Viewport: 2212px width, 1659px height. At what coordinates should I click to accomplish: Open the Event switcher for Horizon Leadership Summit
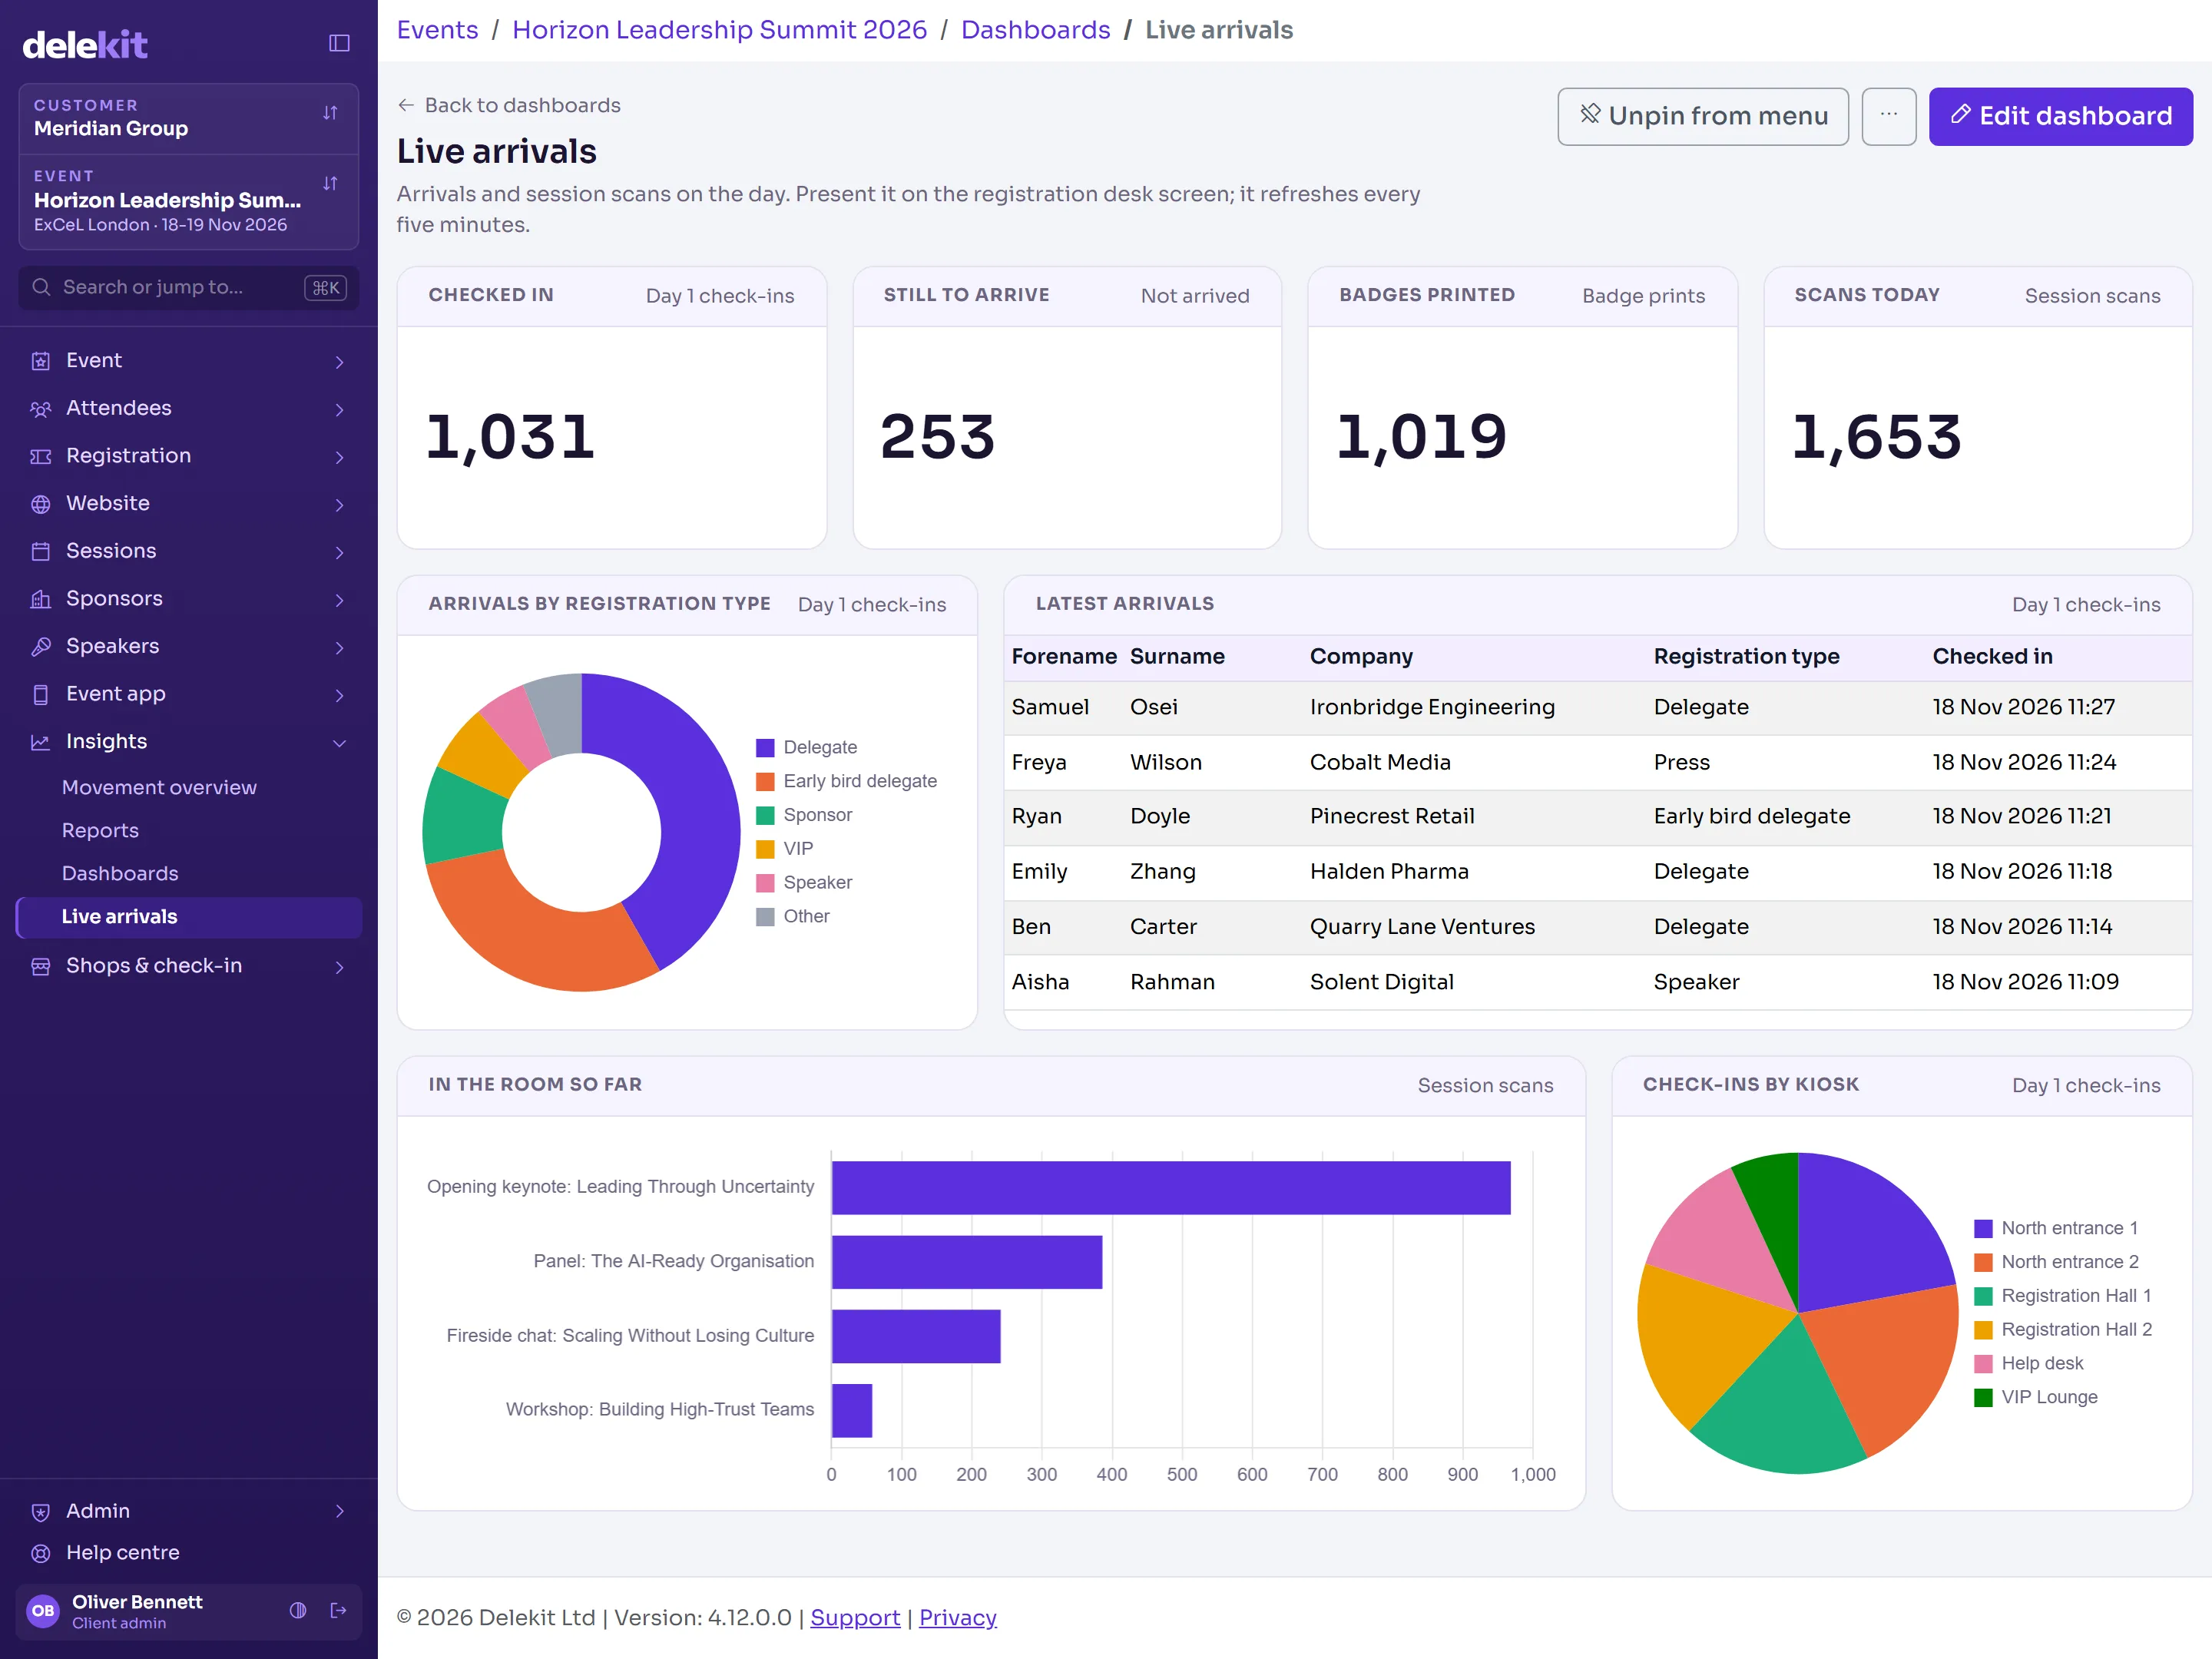point(188,201)
